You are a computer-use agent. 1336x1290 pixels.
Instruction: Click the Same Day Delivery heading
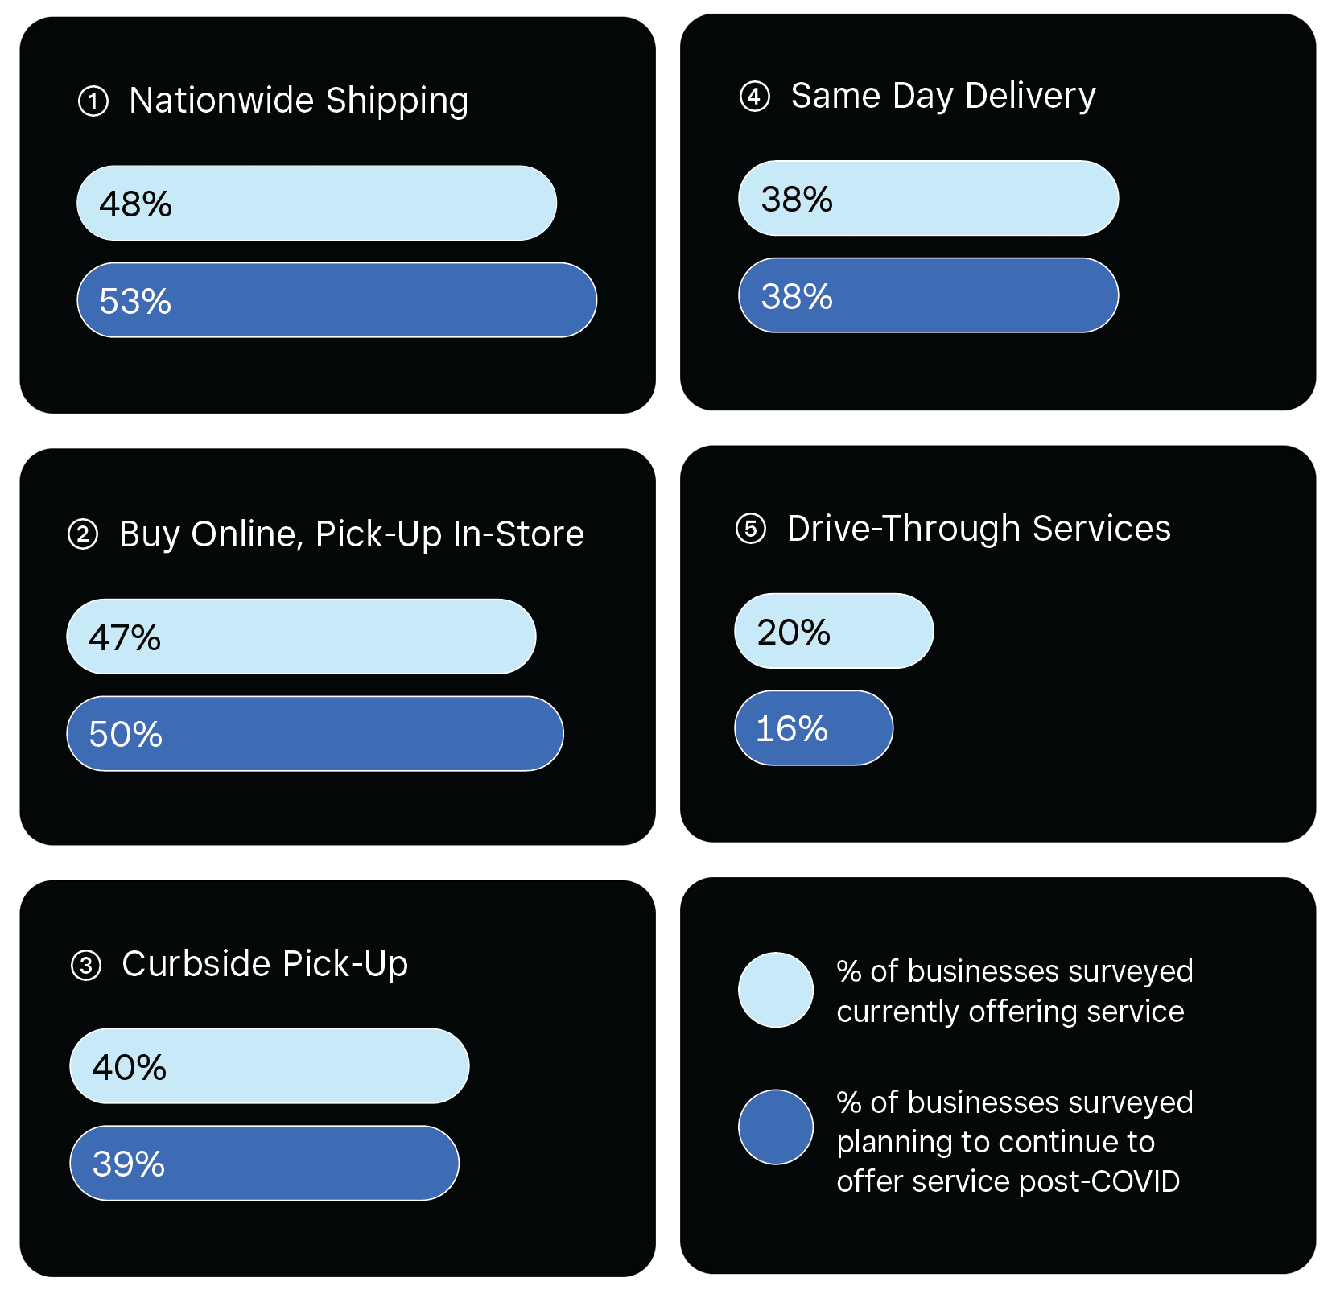point(943,97)
